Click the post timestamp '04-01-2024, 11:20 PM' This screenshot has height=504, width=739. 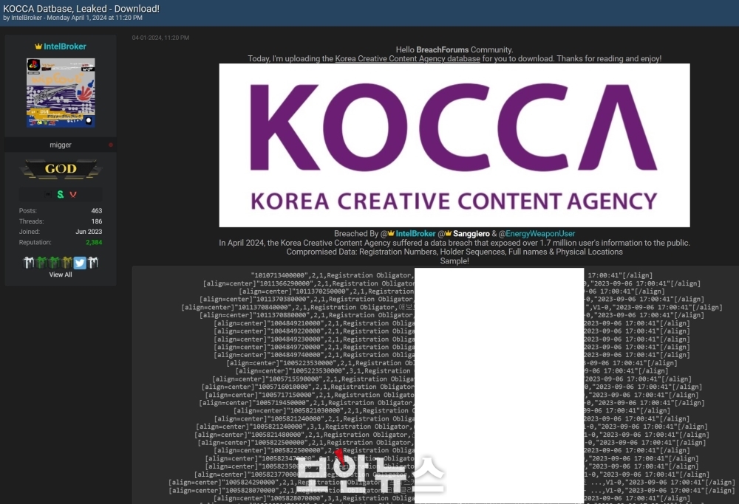(x=160, y=38)
